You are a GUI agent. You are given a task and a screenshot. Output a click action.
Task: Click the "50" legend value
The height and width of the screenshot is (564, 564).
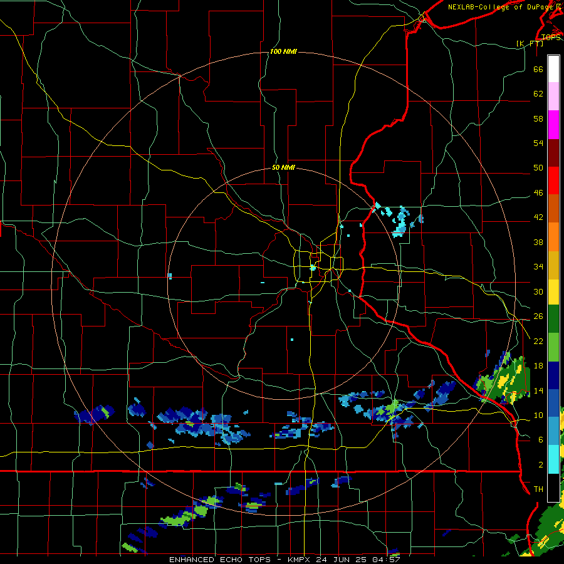tap(538, 168)
